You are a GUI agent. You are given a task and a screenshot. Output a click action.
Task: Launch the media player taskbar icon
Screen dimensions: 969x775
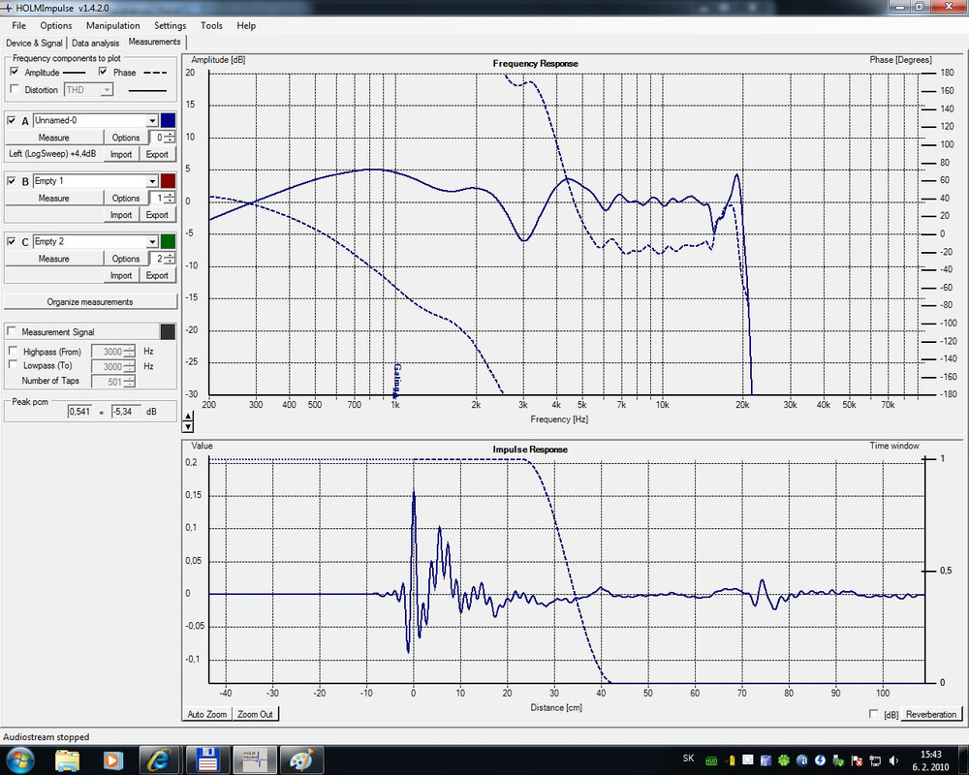click(113, 759)
